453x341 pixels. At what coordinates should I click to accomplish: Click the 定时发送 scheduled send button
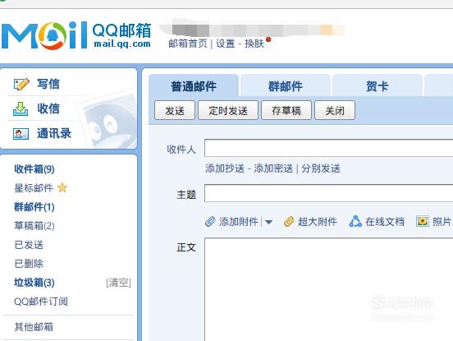[x=228, y=110]
